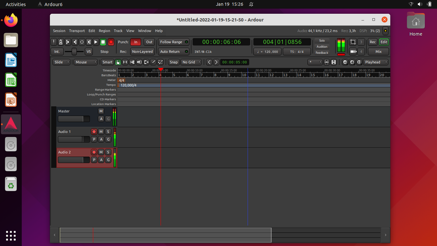Viewport: 437px width, 246px height.
Task: Open the Transport menu
Action: [x=77, y=31]
